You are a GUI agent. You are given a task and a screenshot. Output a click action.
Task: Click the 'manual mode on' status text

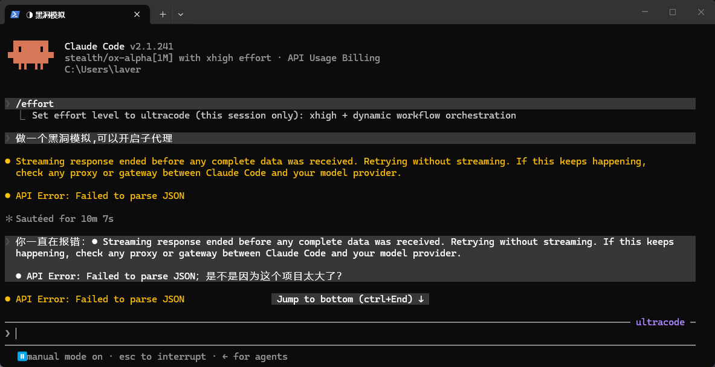coord(65,357)
